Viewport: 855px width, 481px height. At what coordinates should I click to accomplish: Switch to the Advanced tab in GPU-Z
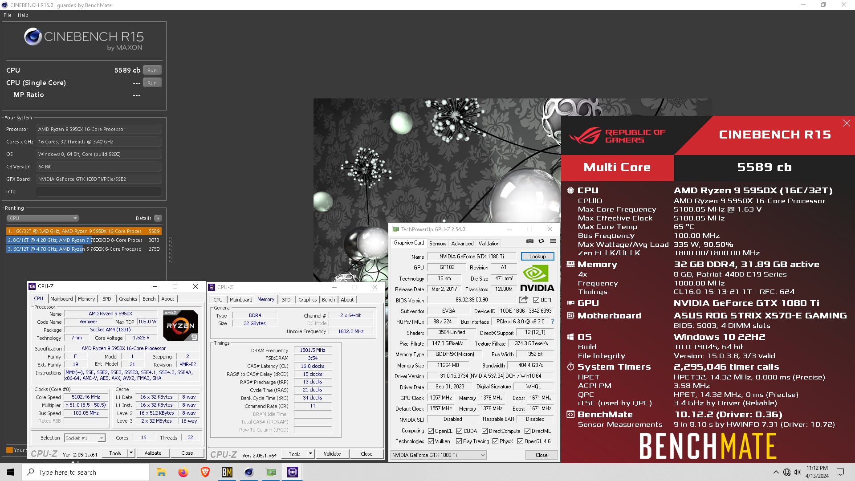click(462, 244)
